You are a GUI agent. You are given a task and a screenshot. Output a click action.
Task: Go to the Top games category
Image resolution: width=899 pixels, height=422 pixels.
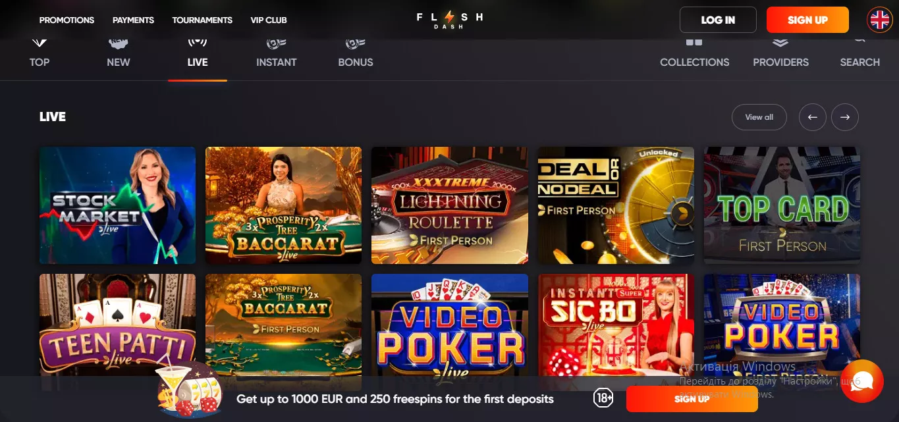point(40,53)
